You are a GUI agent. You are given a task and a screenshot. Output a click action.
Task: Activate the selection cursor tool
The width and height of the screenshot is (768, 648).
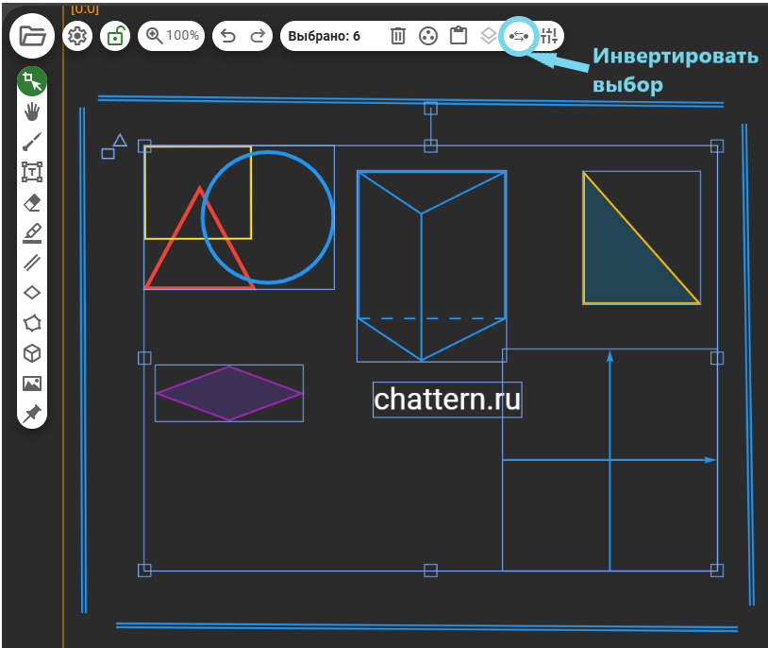point(32,81)
